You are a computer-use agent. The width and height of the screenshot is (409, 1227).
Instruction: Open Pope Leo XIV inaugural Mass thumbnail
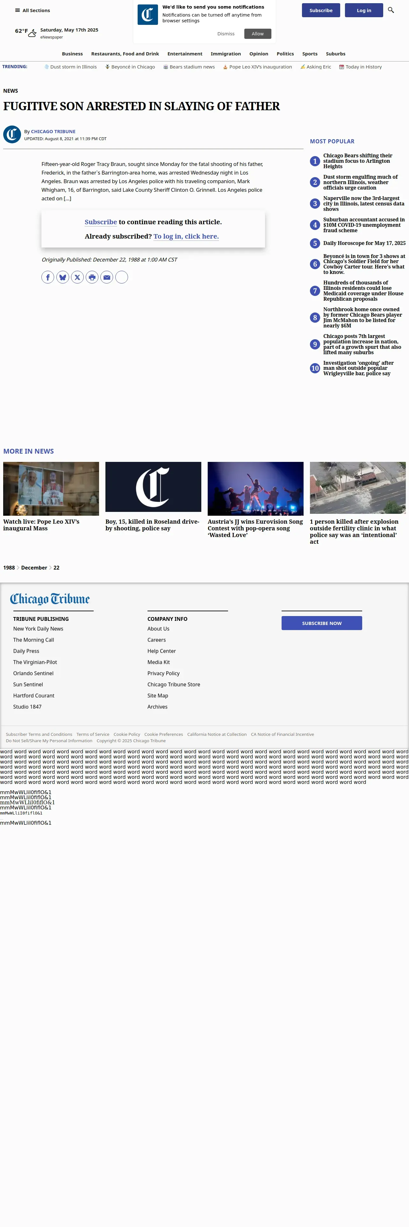[x=51, y=489]
